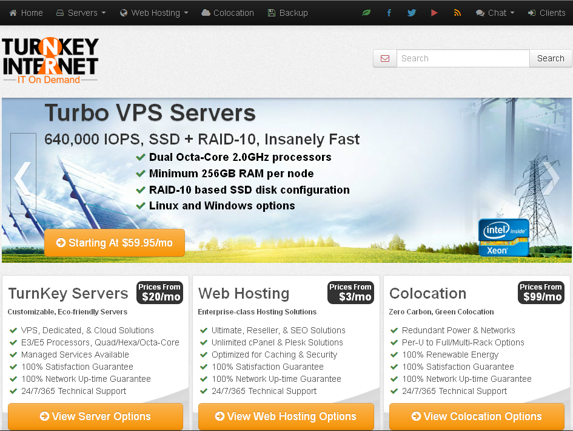Open the Backup menu item
The height and width of the screenshot is (431, 573).
(288, 13)
